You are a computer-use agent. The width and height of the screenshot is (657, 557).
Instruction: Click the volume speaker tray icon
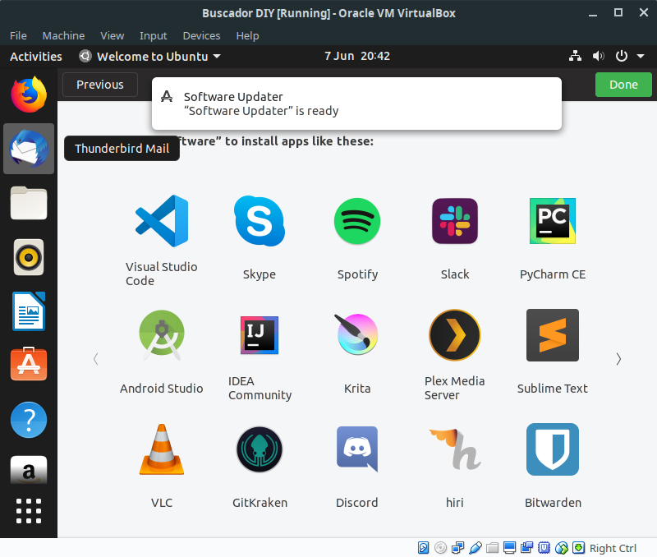click(x=599, y=56)
